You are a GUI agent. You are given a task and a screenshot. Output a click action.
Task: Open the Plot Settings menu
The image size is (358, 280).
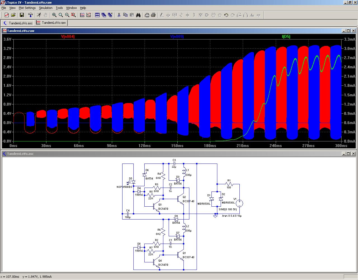[x=27, y=8]
